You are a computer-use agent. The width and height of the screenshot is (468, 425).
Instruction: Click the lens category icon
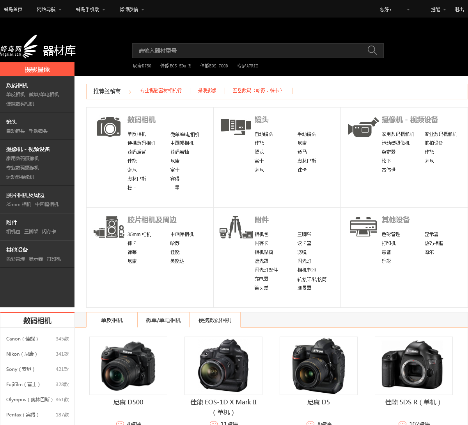tap(236, 127)
